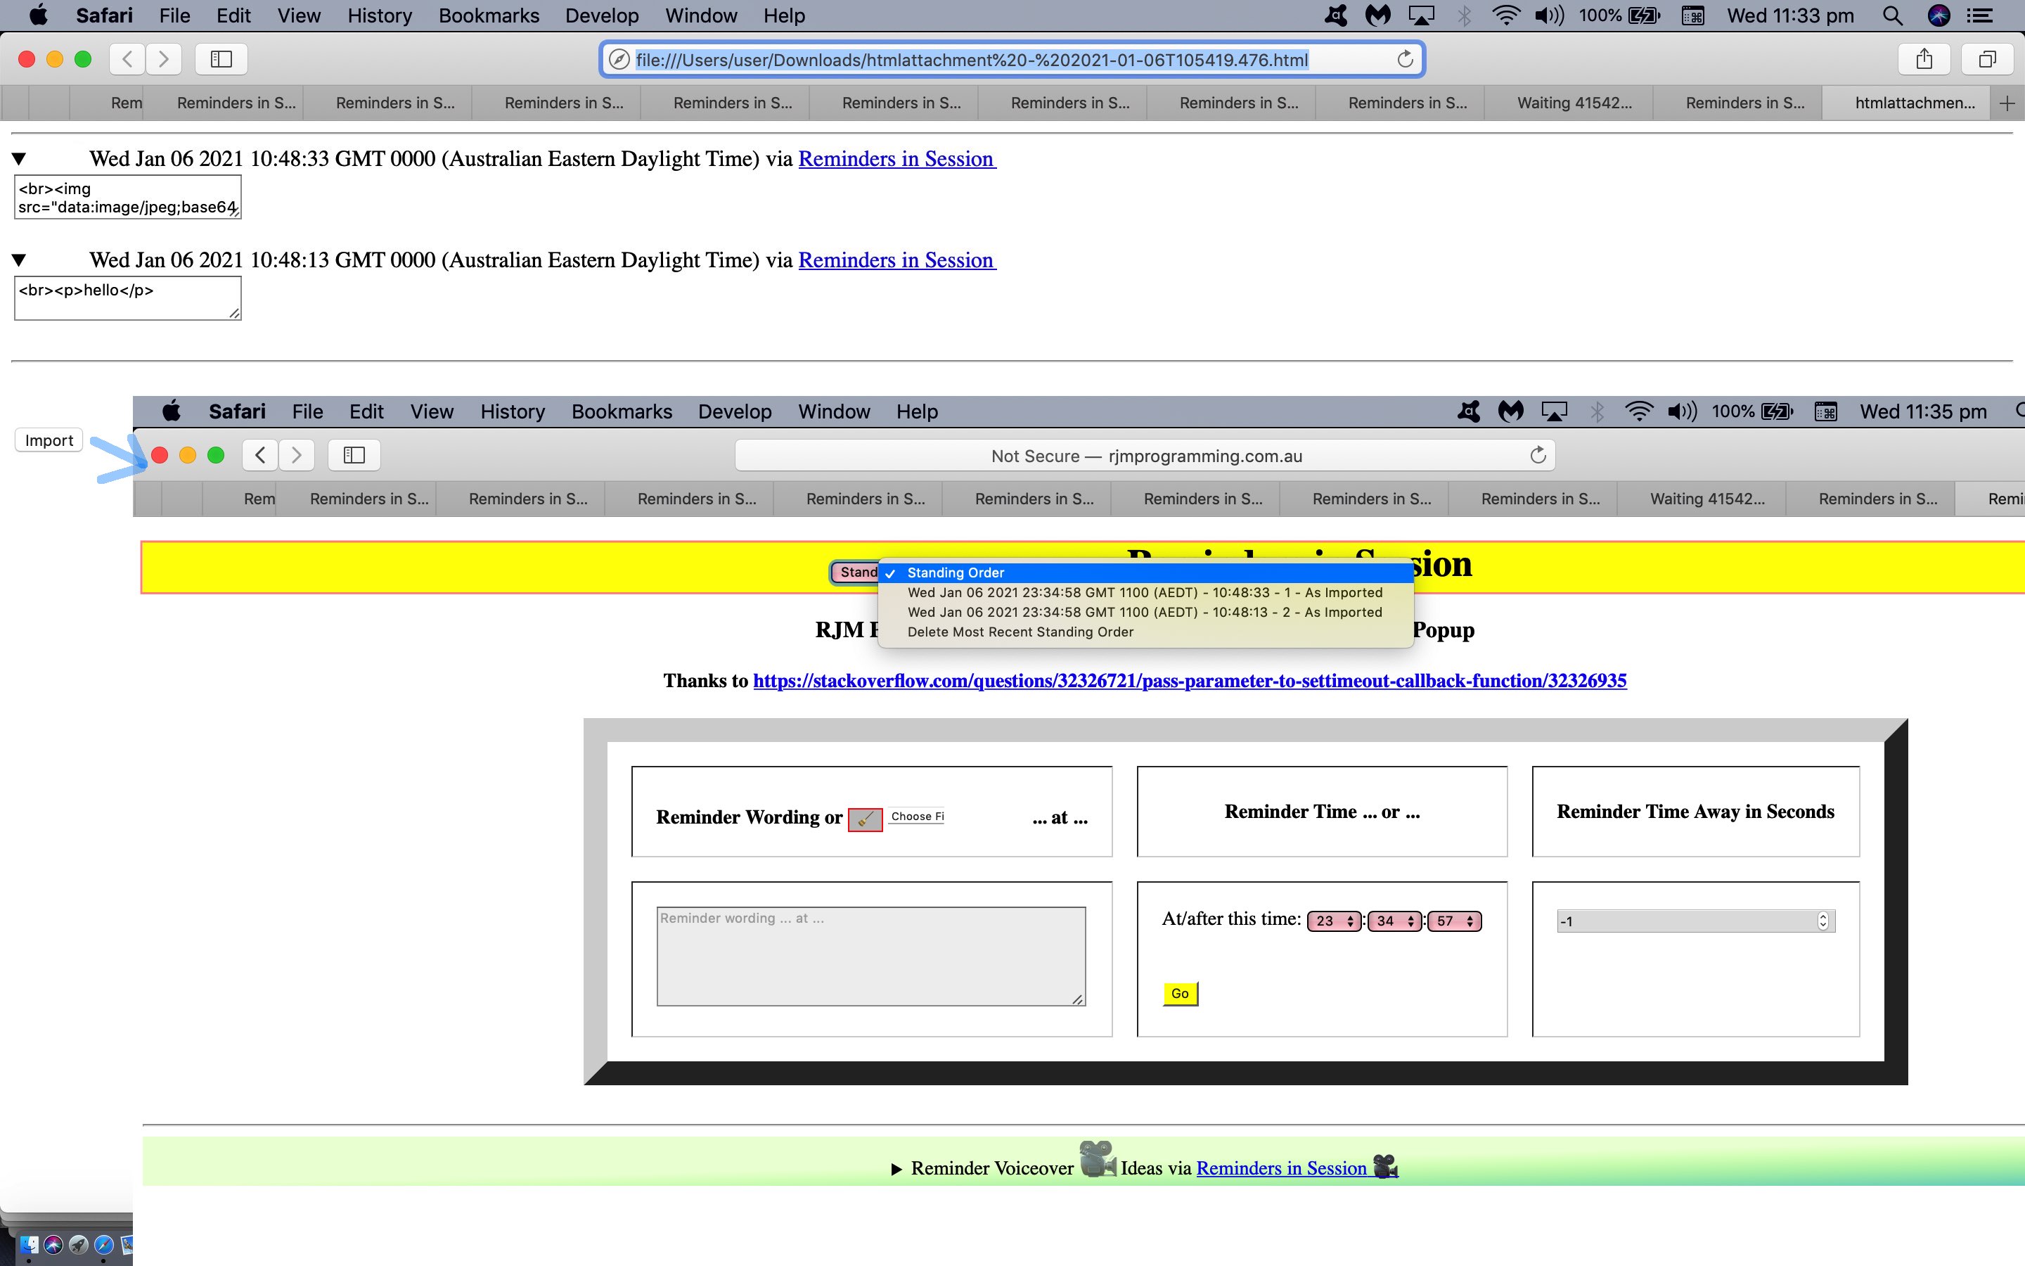
Task: Reload the htmlattachment file page
Action: click(x=1405, y=58)
